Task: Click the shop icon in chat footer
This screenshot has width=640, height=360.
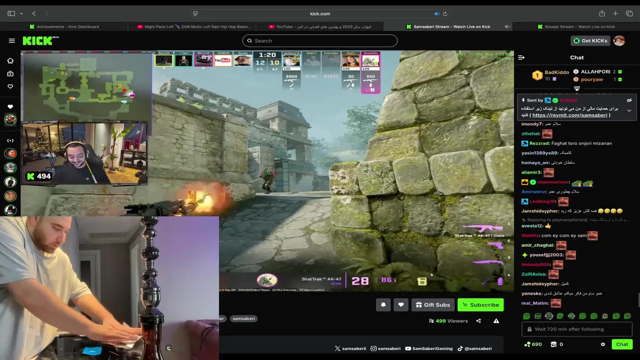Action: point(553,344)
